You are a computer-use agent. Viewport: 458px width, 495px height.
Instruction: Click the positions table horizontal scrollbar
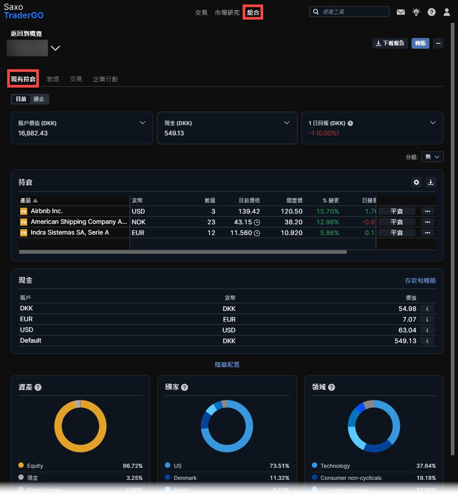click(x=183, y=252)
